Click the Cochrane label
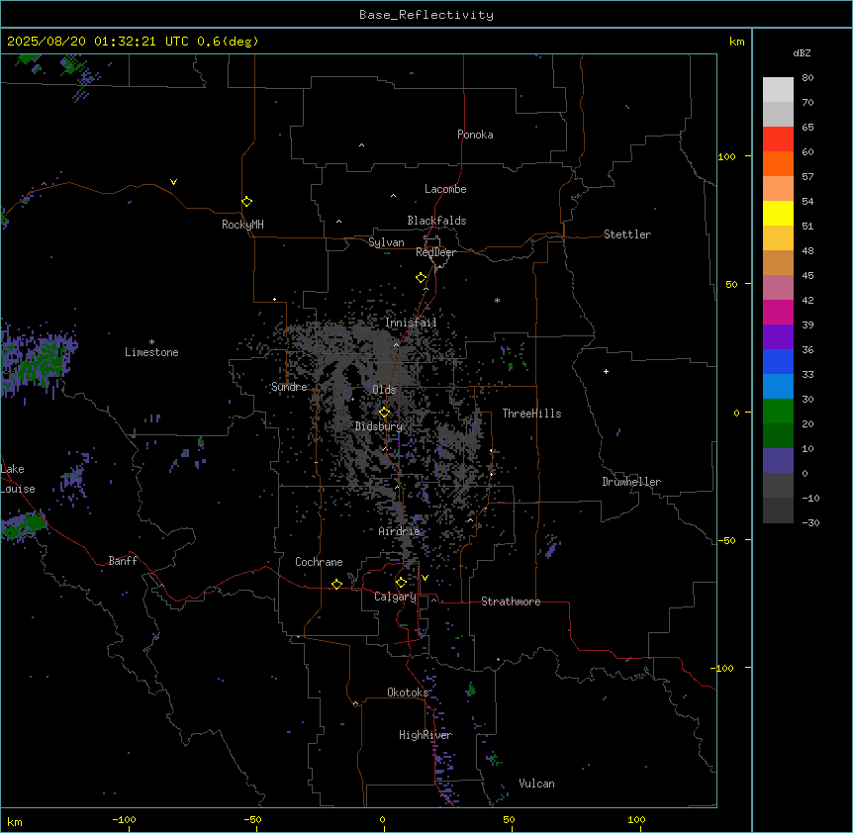Viewport: 853px width, 833px height. pos(319,562)
